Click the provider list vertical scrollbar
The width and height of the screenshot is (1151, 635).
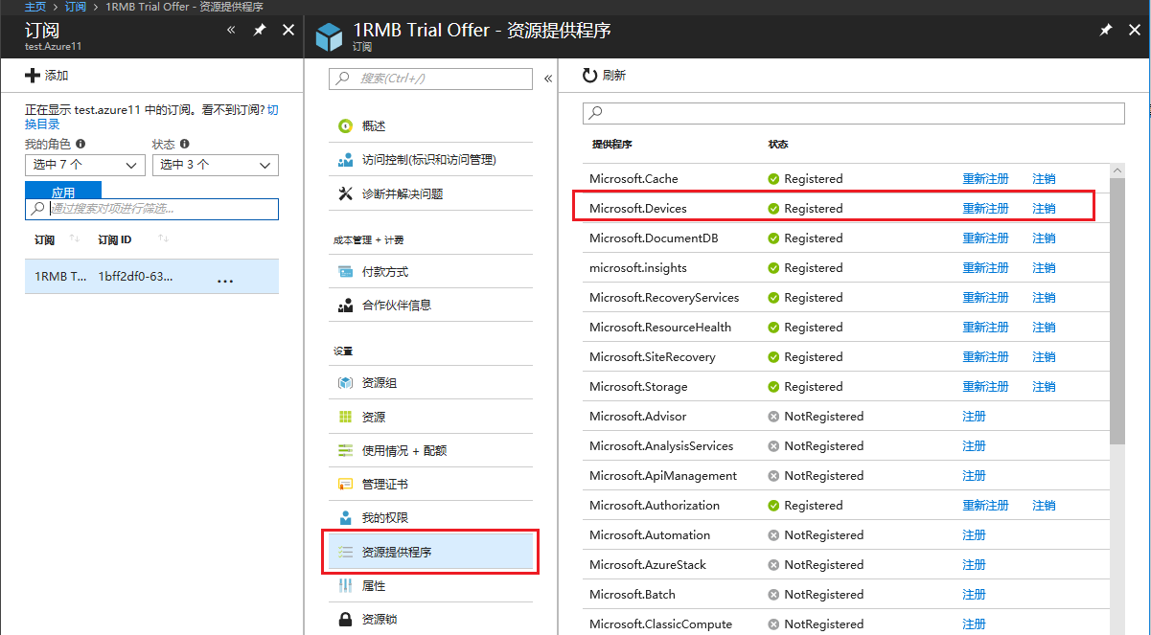click(1117, 306)
